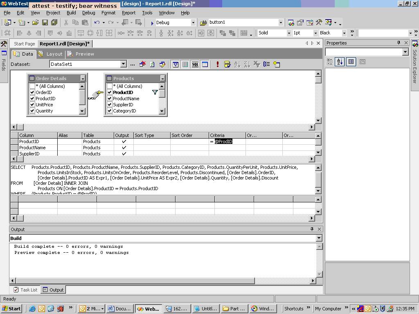Click the Save All icon
The width and height of the screenshot is (419, 314).
[x=54, y=23]
